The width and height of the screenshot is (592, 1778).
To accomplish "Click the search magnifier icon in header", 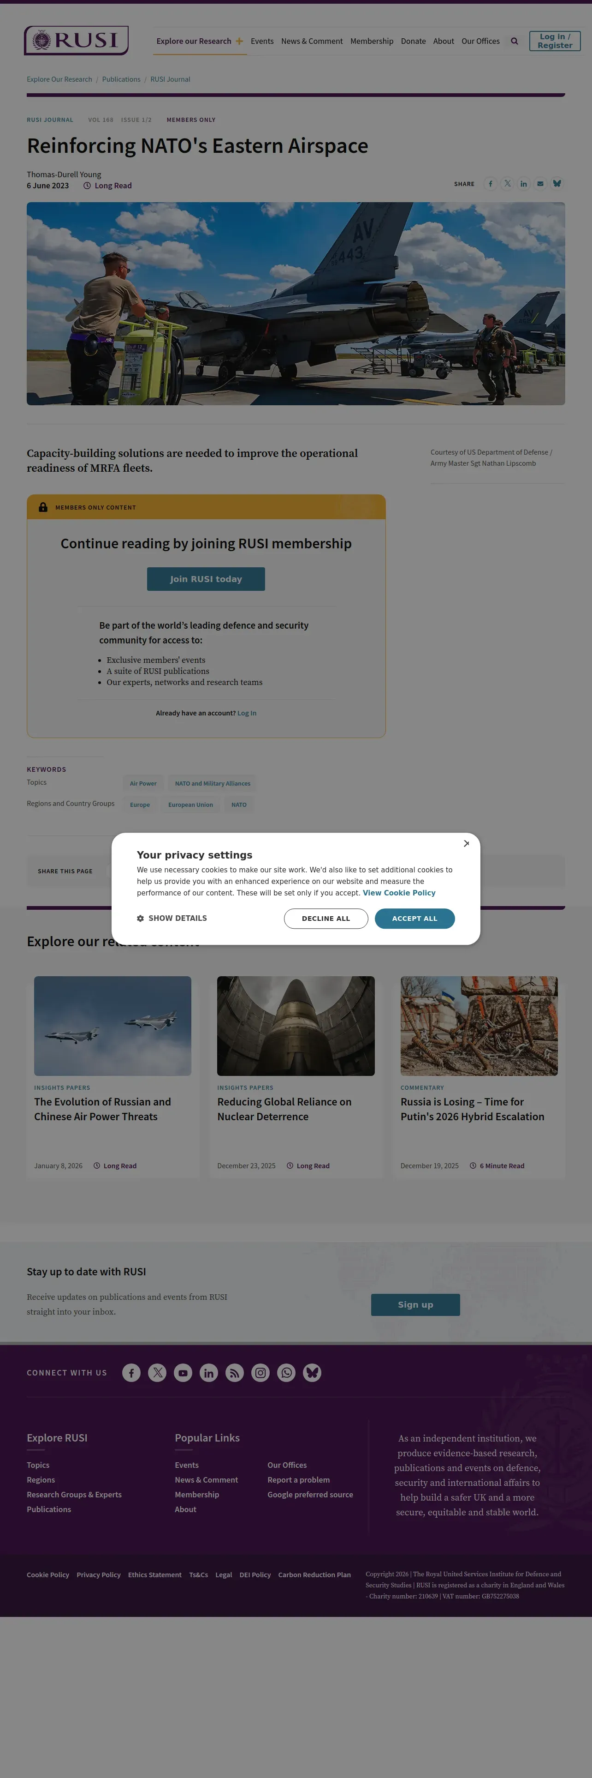I will coord(514,42).
